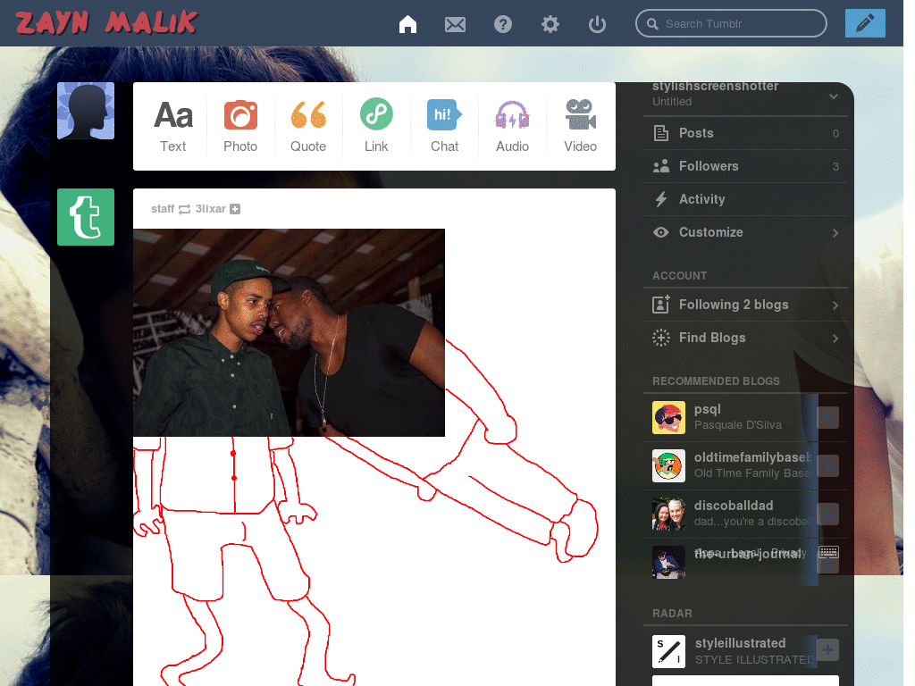
Task: Click the blue pencil compose button
Action: tap(865, 23)
